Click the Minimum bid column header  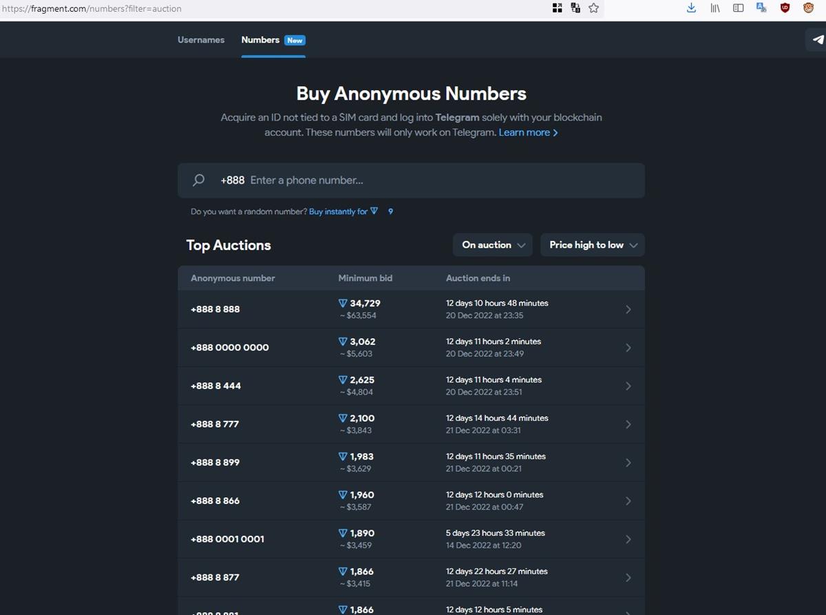366,278
